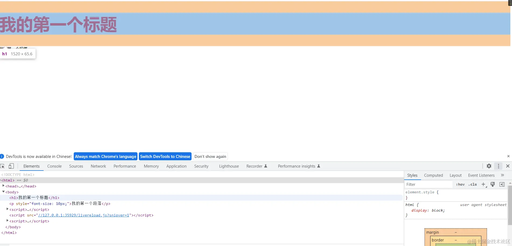512x246 pixels.
Task: Click Switch DevTools to Chinese button
Action: tap(165, 156)
